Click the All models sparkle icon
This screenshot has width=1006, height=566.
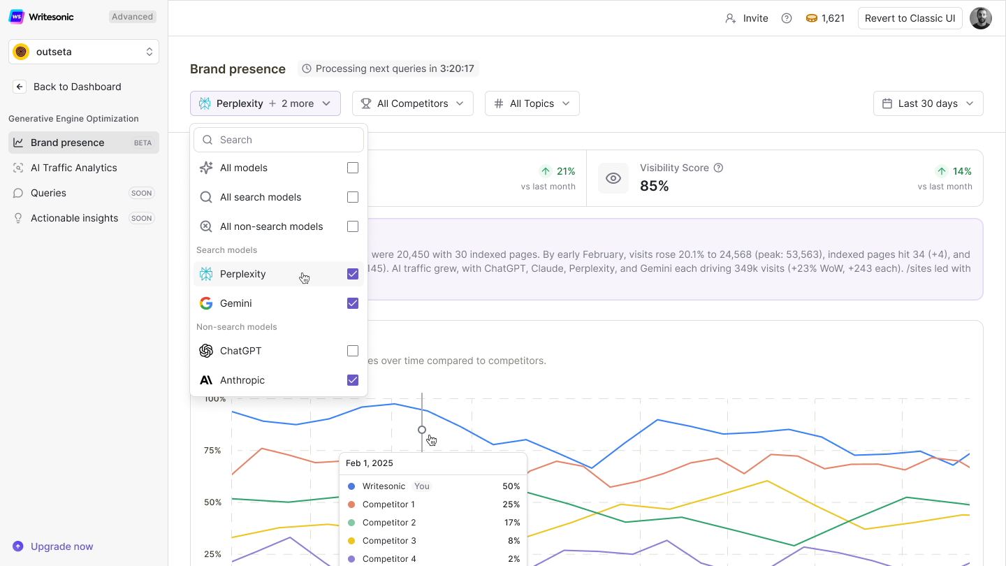tap(206, 168)
